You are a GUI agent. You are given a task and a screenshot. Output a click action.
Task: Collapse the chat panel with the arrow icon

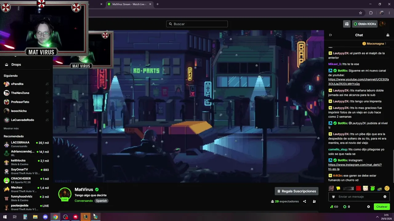coord(330,35)
